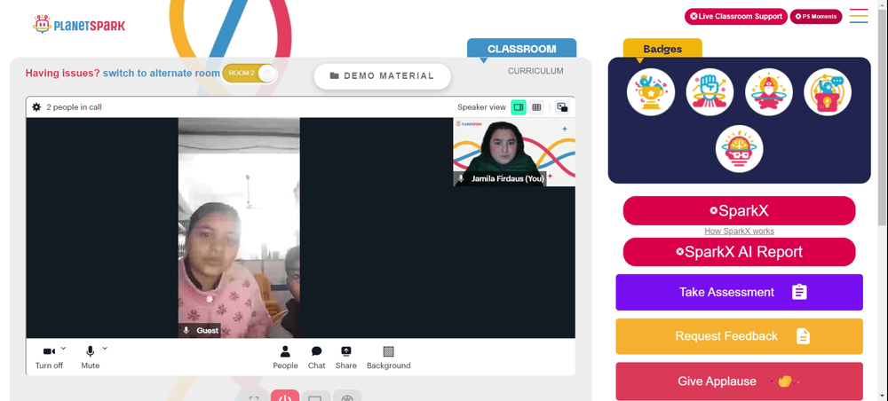The height and width of the screenshot is (401, 888).
Task: Click Guest's microphone indicator
Action: point(186,330)
